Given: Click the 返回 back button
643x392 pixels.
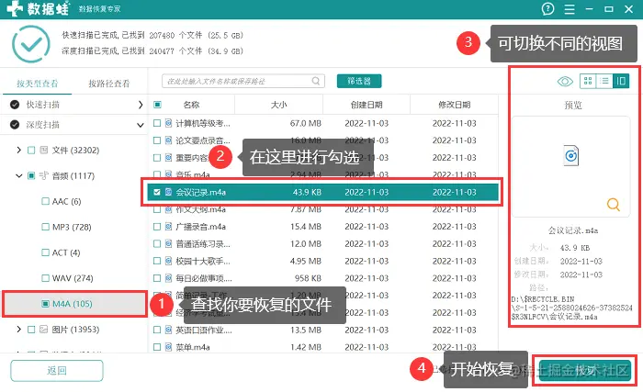Looking at the screenshot, I should click(x=57, y=371).
